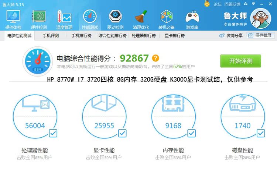The width and height of the screenshot is (277, 184).
Task: Open 问题反馈 feedback link
Action: click(x=232, y=4)
